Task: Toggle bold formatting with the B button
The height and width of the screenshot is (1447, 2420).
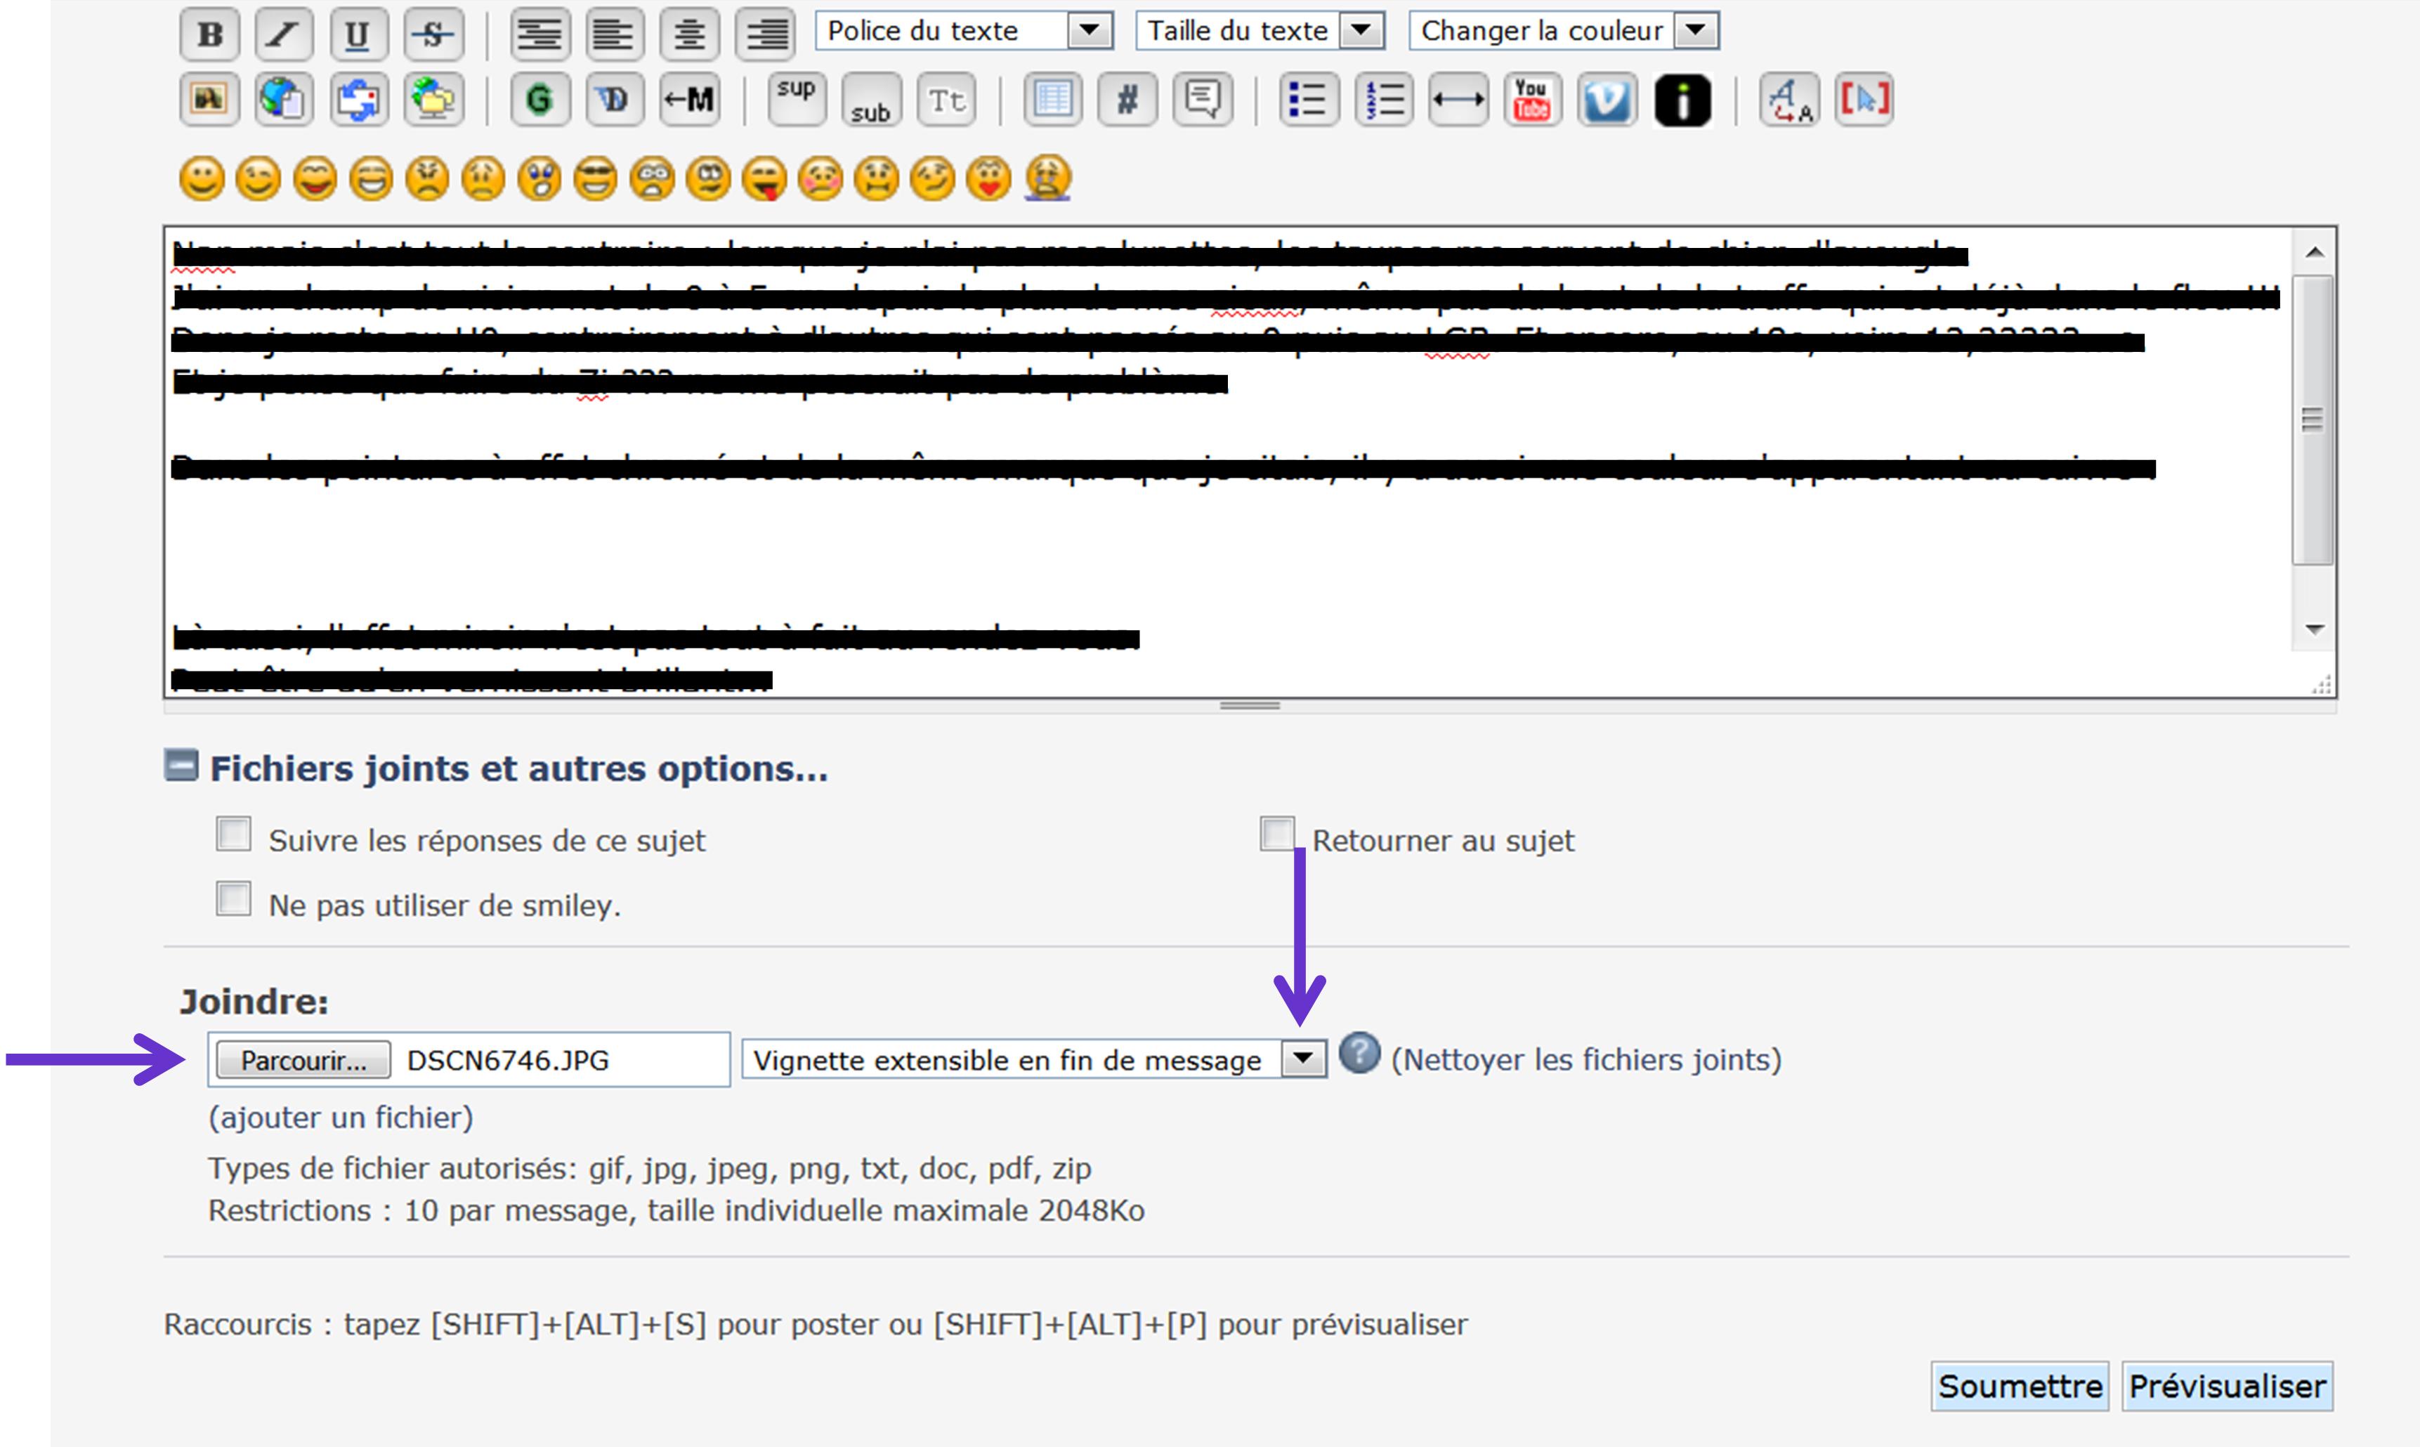Action: click(x=209, y=34)
